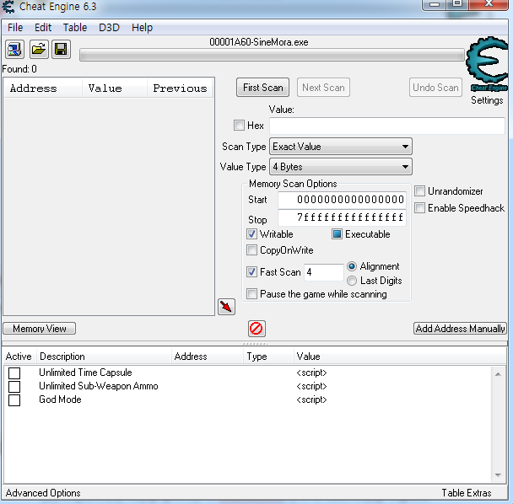513x504 pixels.
Task: Click the Value column header in results
Action: click(115, 88)
